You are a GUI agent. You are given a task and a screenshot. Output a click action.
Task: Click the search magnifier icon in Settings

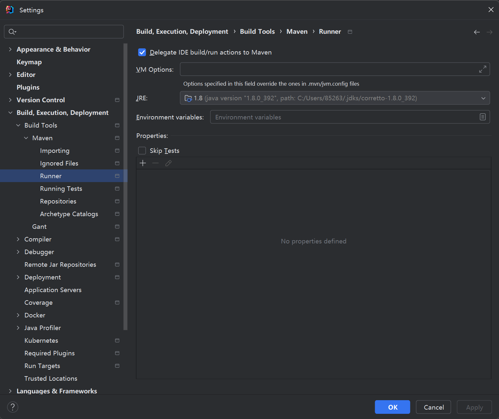coord(12,32)
